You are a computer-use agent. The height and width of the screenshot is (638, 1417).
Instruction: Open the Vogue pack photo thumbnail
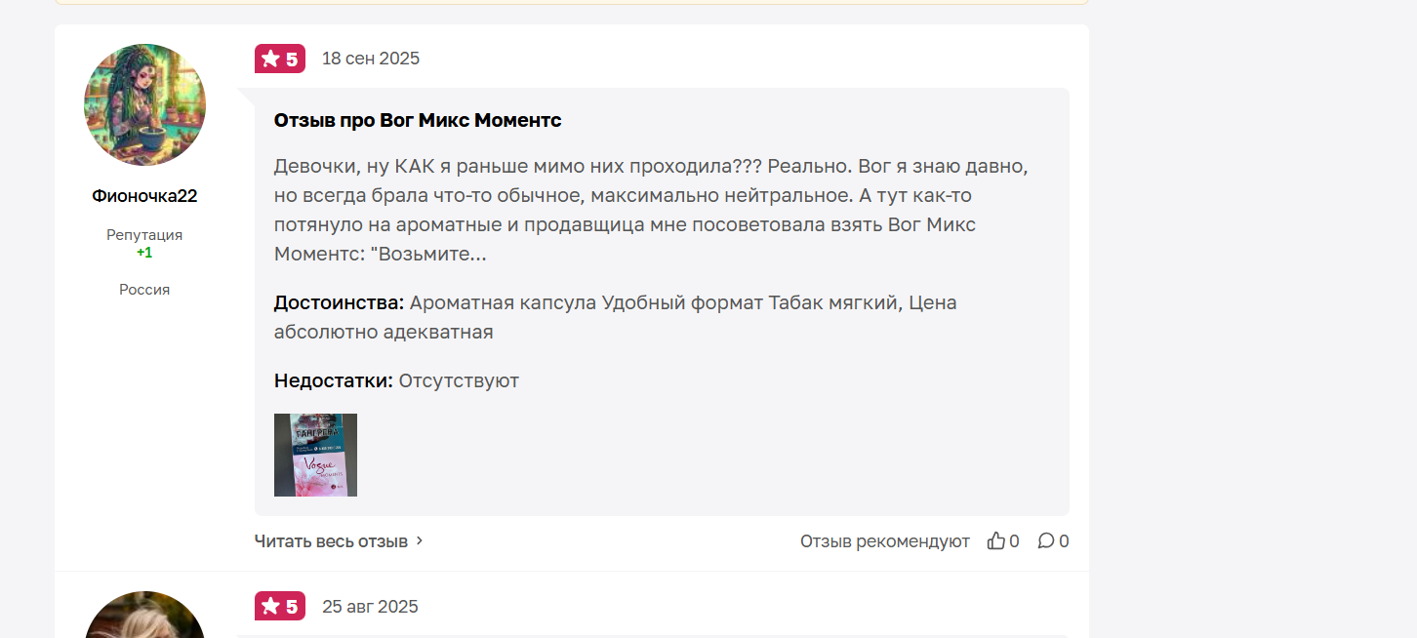[x=315, y=455]
